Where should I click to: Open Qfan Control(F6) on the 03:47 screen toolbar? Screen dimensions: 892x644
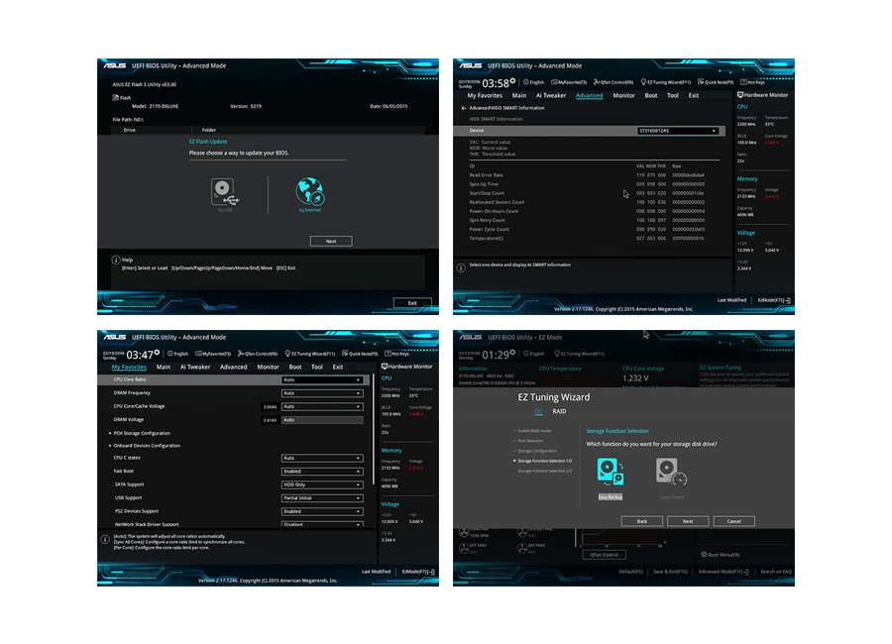pyautogui.click(x=258, y=354)
